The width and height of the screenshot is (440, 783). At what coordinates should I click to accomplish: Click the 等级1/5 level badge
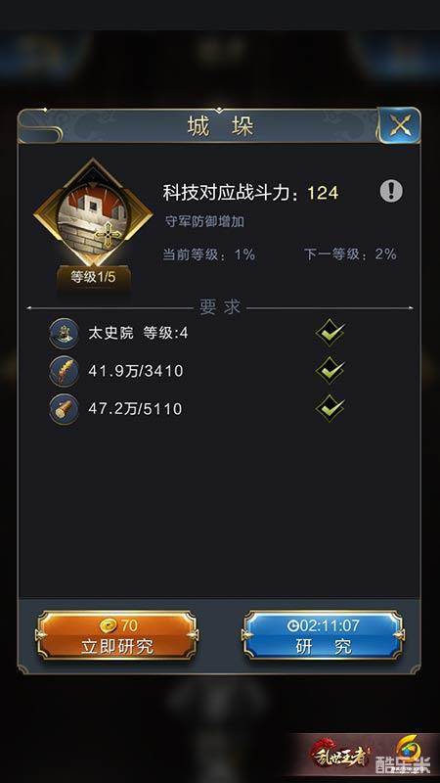[93, 278]
